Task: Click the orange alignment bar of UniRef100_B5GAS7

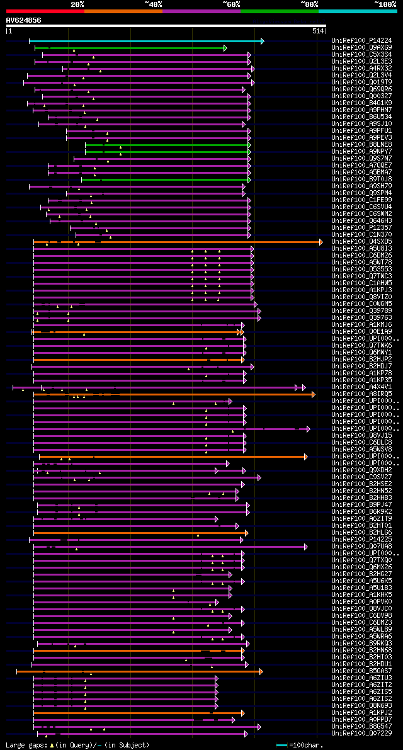Action: pos(140,671)
